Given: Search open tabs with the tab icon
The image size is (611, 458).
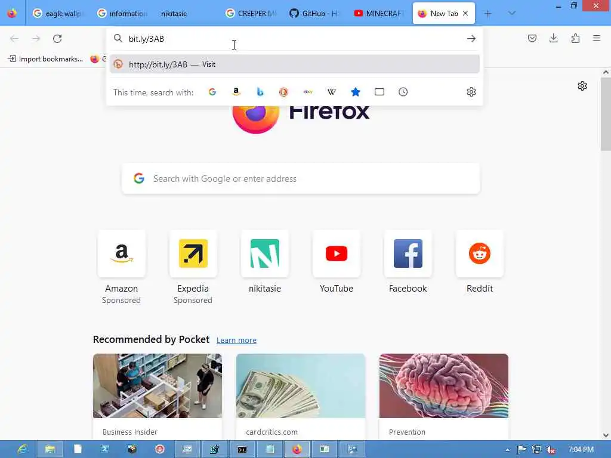Looking at the screenshot, I should click(379, 92).
